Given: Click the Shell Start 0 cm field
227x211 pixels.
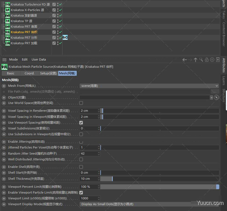Looking at the screenshot, I should point(89,173).
